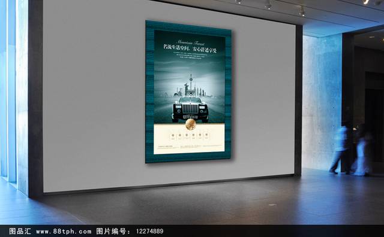Screen dimensions: 384x237
Task: Click the image number 12274889
Action: click(x=149, y=231)
